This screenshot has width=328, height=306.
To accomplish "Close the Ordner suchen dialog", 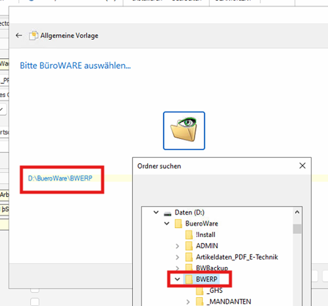I will click(x=302, y=166).
